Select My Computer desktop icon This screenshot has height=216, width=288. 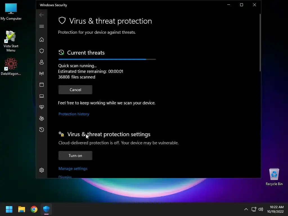tap(11, 12)
